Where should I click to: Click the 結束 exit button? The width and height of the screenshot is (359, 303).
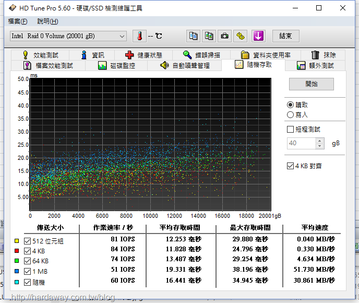click(285, 36)
